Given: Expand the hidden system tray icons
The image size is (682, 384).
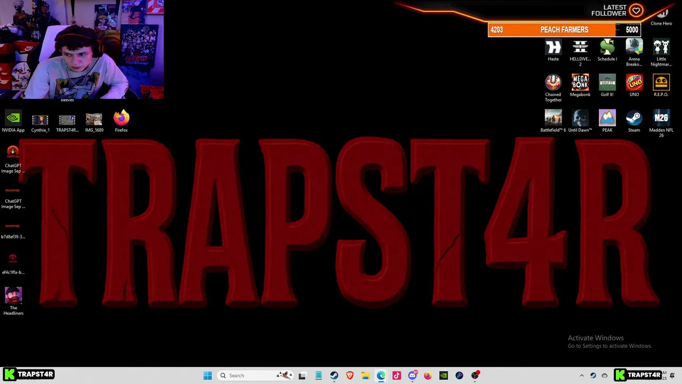Looking at the screenshot, I should pos(581,375).
